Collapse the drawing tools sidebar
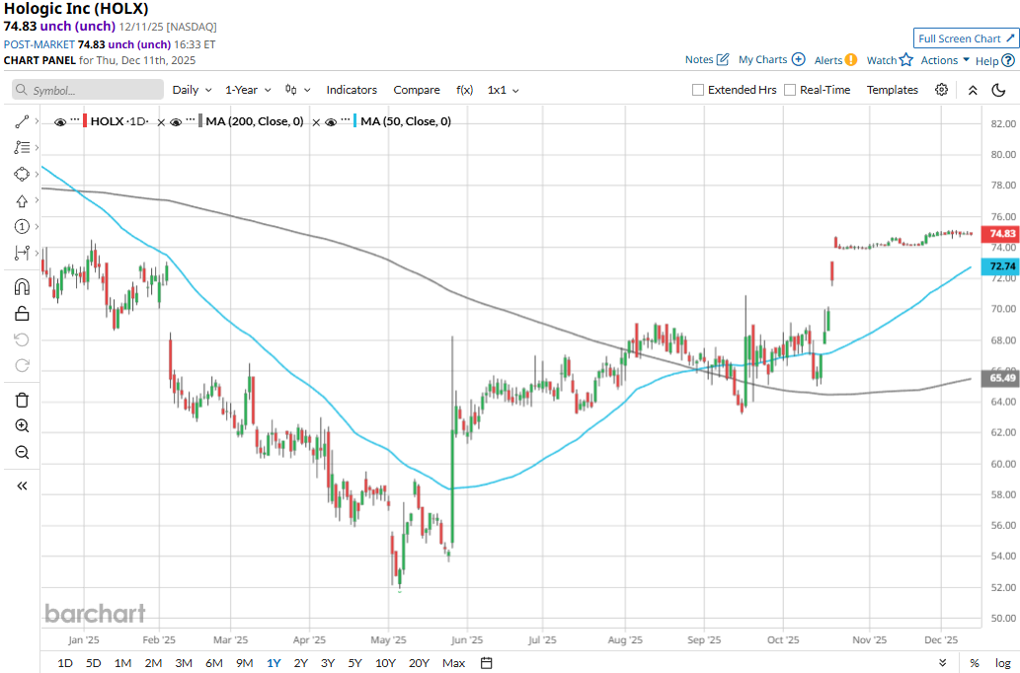This screenshot has height=673, width=1020. pyautogui.click(x=22, y=486)
